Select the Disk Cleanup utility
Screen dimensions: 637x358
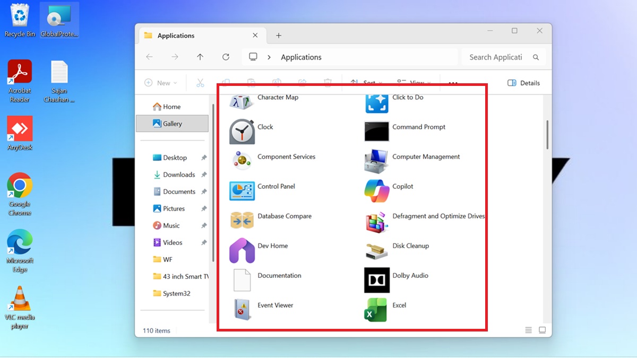pyautogui.click(x=377, y=250)
